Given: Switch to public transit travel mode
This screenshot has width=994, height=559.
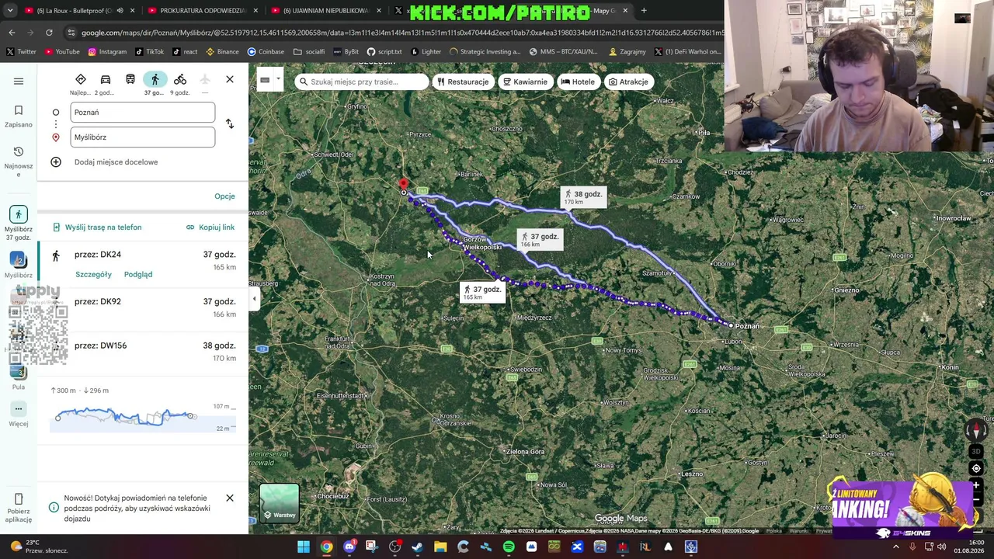Looking at the screenshot, I should tap(130, 79).
